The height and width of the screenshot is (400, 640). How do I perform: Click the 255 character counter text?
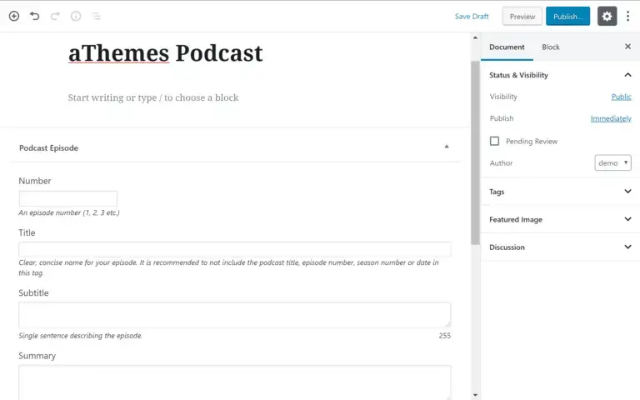point(444,336)
